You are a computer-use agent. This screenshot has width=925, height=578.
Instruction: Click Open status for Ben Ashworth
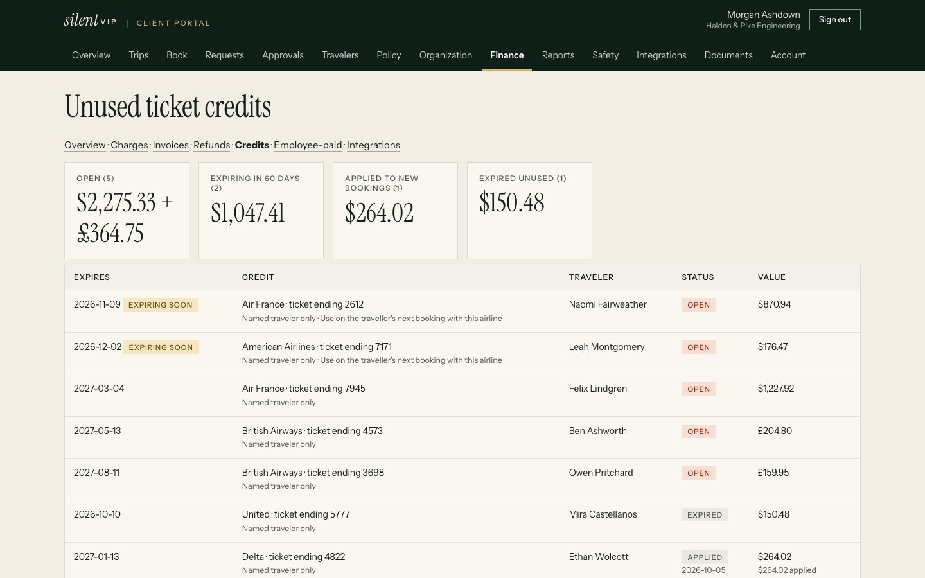click(x=699, y=432)
